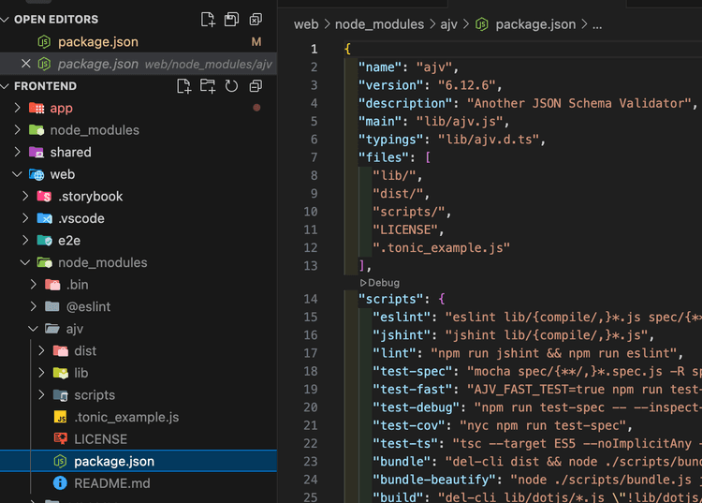Click the web breadcrumb segment
702x503 pixels.
point(306,24)
